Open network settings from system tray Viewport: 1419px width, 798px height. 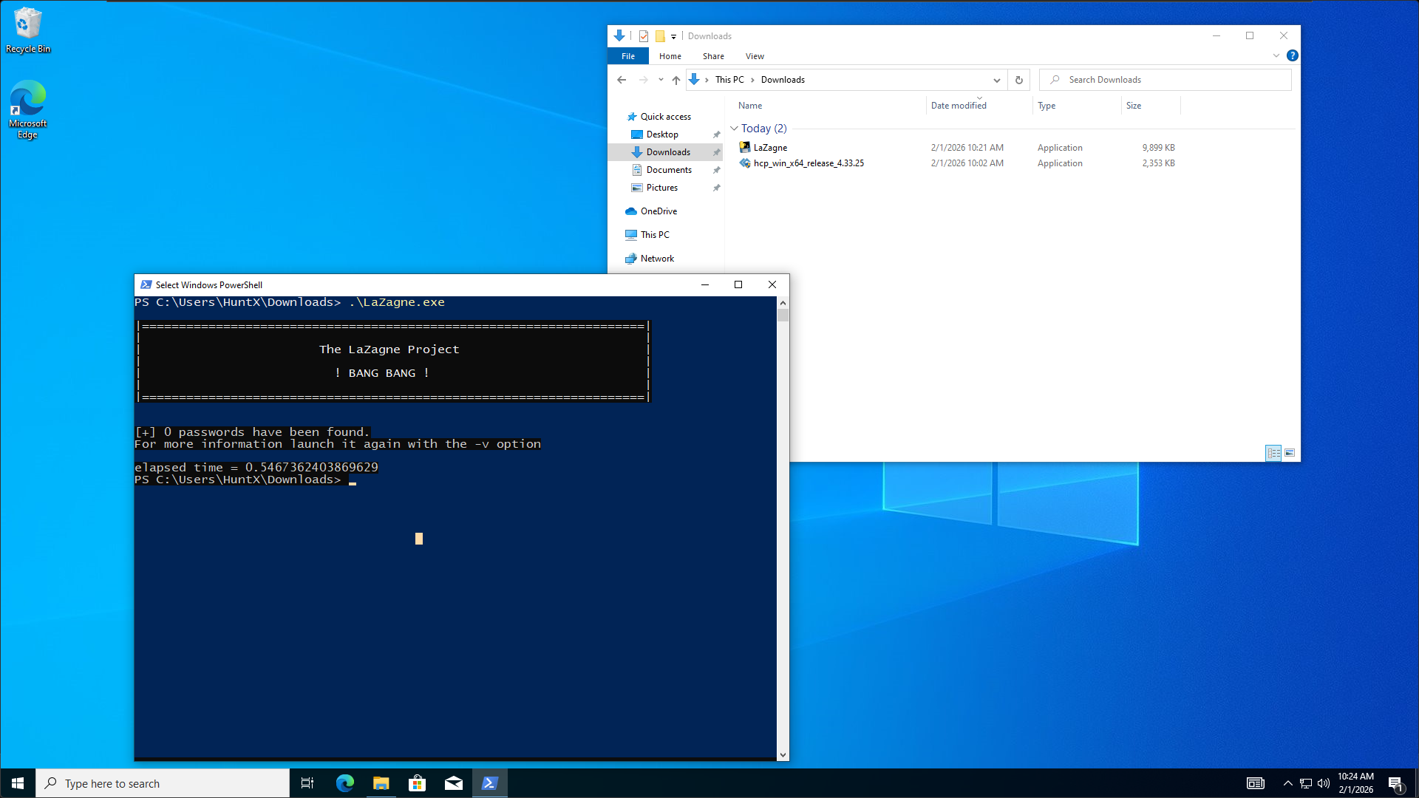point(1306,783)
